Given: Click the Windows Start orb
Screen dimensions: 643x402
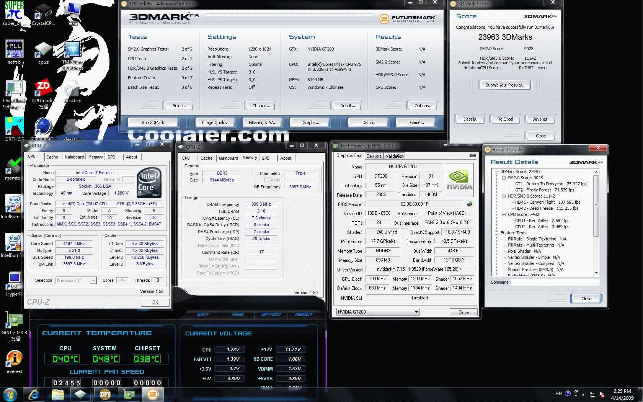Looking at the screenshot, I should tap(10, 394).
